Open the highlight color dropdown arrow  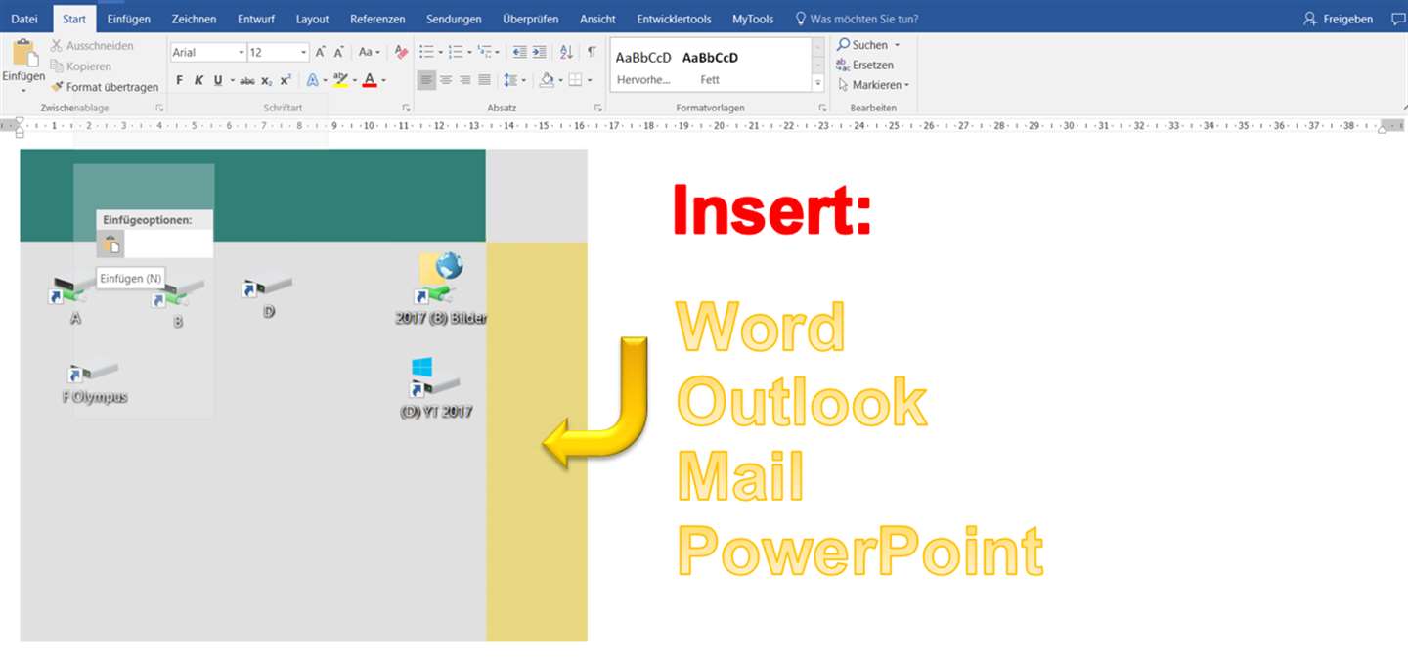point(355,80)
